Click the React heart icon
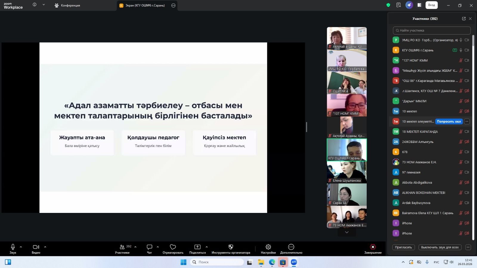477x268 pixels. [x=173, y=247]
